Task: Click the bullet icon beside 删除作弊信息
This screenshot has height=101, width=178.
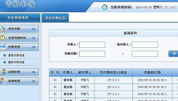Action: tap(4, 62)
